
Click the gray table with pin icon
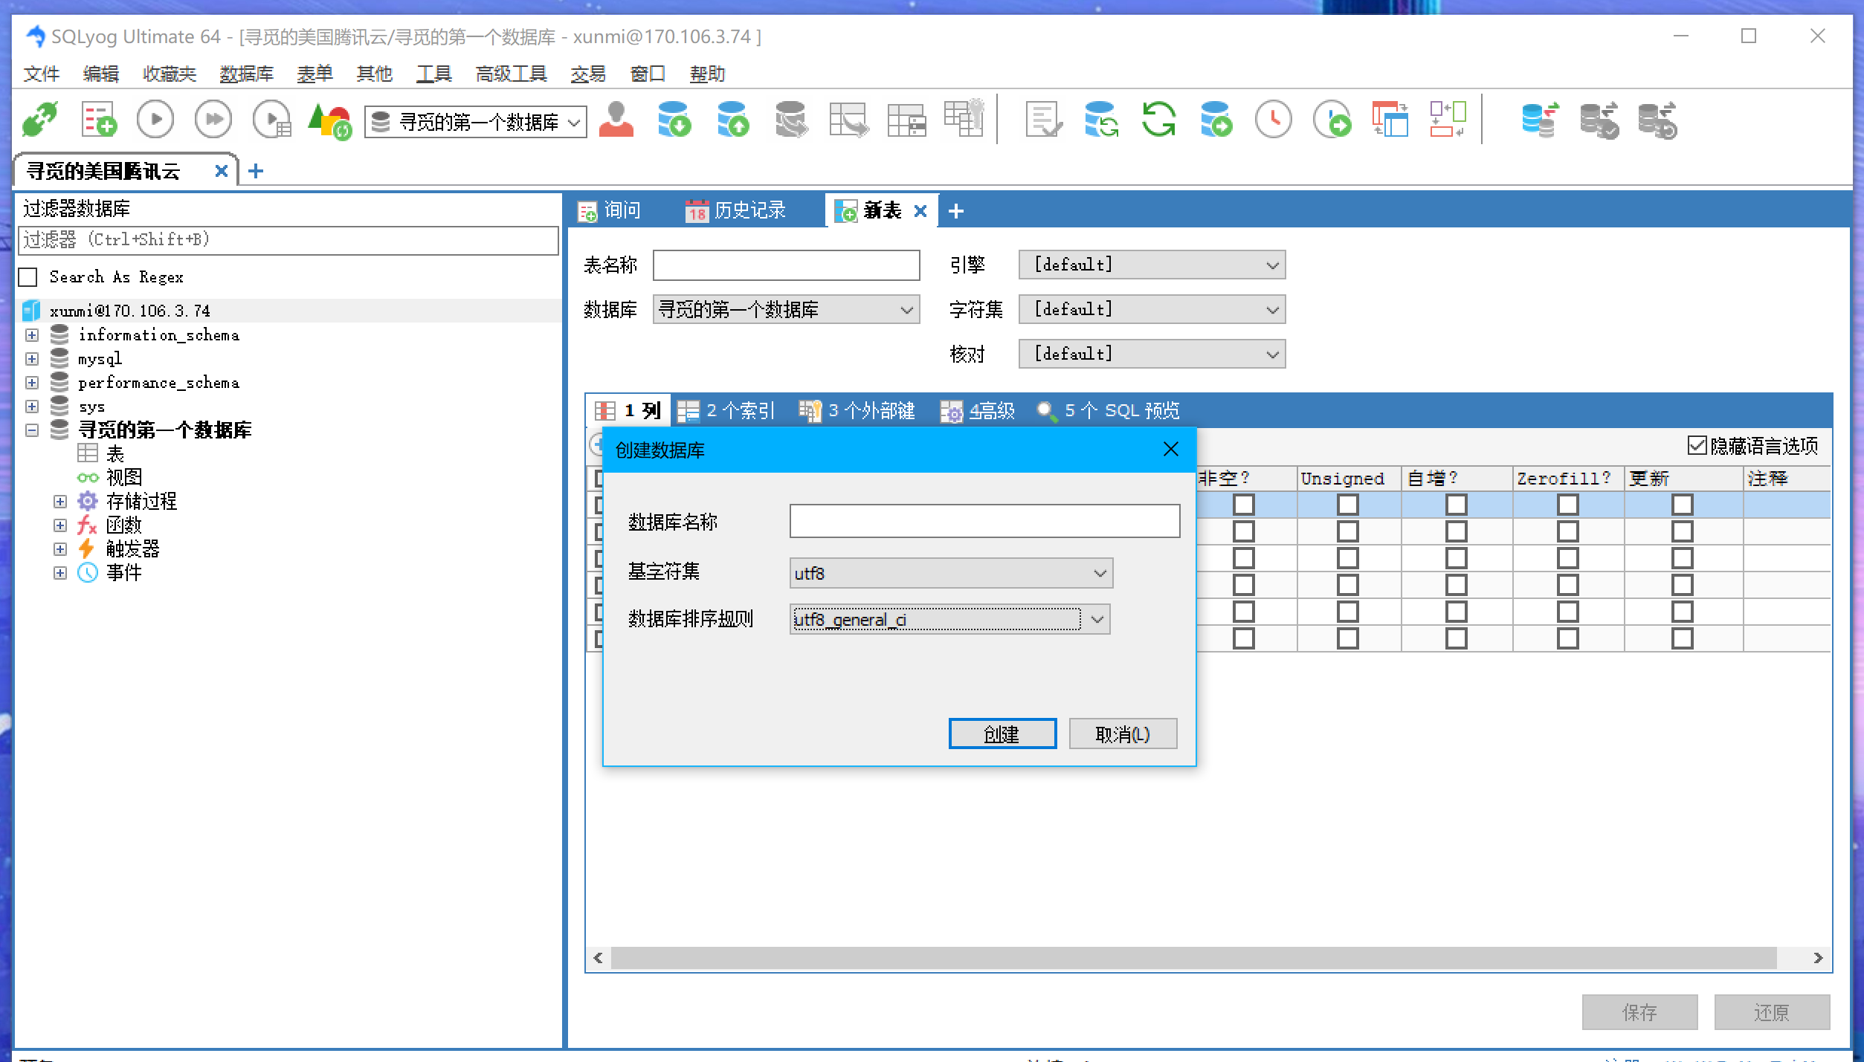tap(964, 118)
